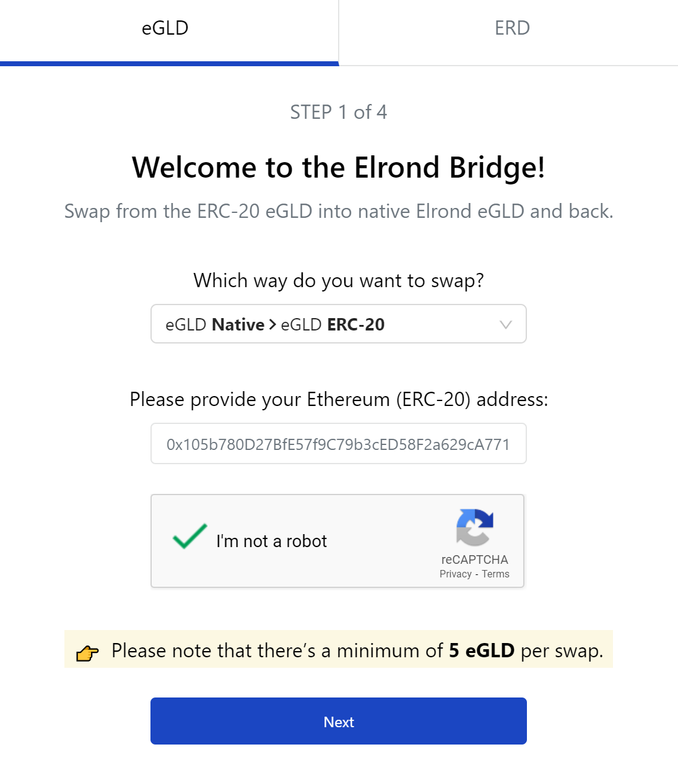Viewport: 678px width, 773px height.
Task: Click the "STEP 1 of 4" indicator
Action: (339, 112)
